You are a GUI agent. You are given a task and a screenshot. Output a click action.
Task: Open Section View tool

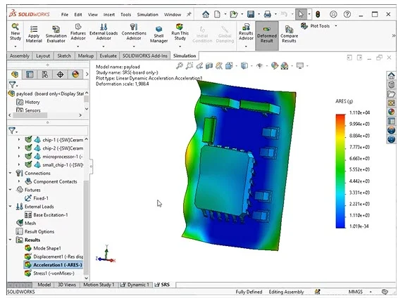209,66
